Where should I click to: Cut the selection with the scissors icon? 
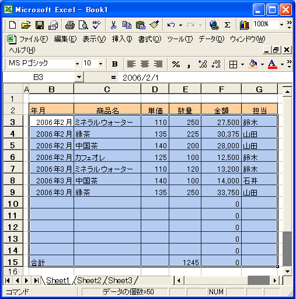pyautogui.click(x=113, y=25)
